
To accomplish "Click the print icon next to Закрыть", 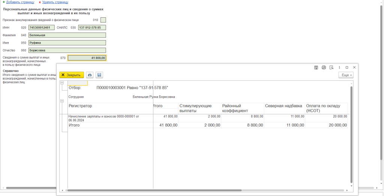I will 90,75.
